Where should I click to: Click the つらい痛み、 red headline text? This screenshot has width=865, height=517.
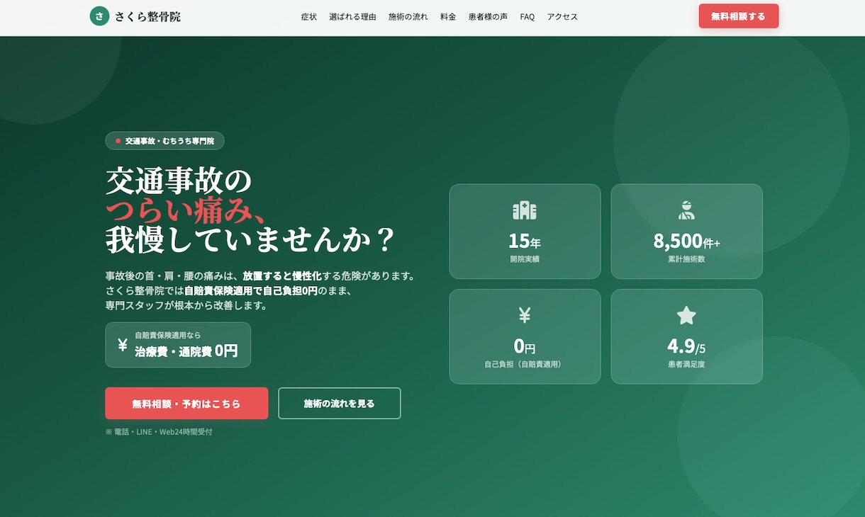point(186,211)
